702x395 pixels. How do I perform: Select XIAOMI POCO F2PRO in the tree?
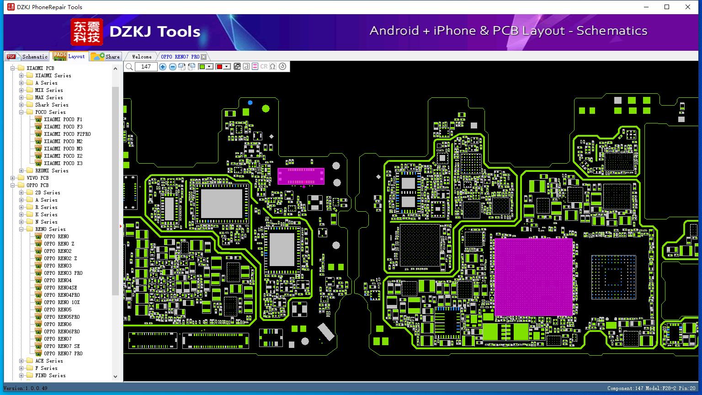point(67,134)
